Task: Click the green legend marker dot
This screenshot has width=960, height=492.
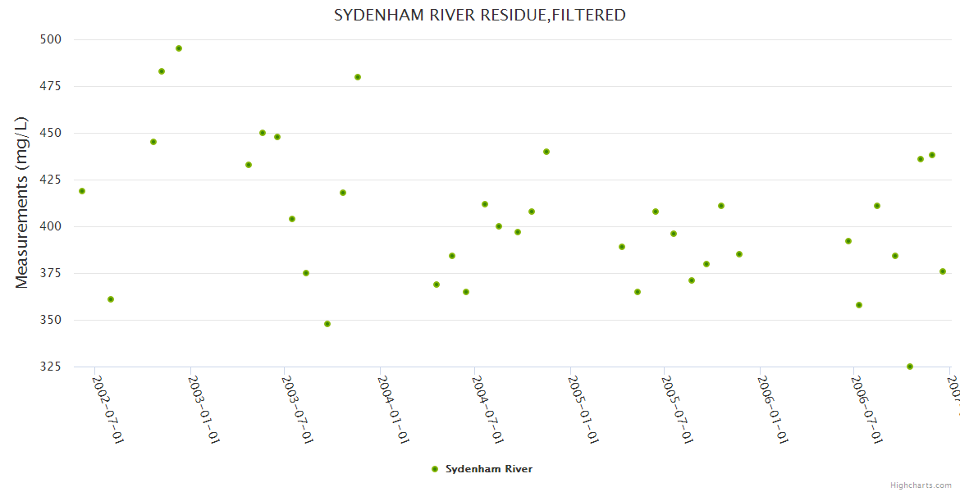Action: click(435, 469)
